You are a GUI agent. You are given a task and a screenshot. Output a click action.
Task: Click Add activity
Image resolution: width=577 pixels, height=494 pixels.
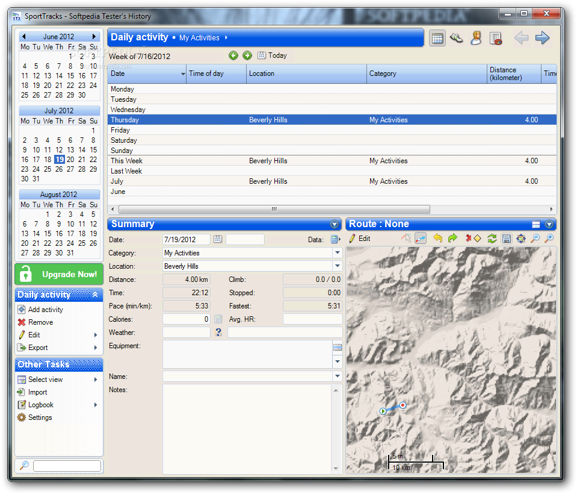pyautogui.click(x=40, y=310)
